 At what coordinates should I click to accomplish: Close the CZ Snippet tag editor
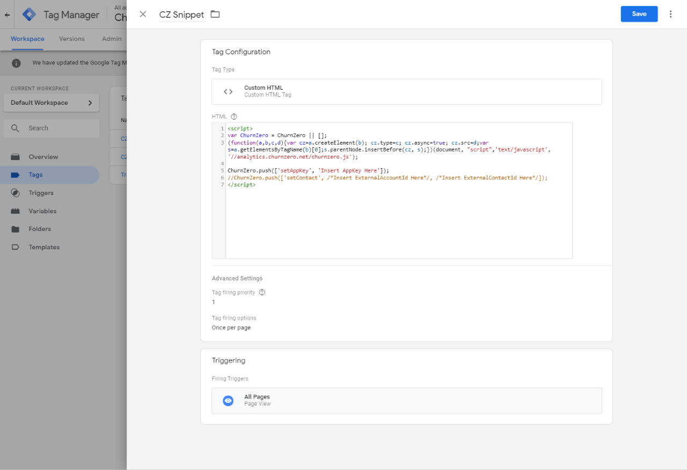click(143, 14)
